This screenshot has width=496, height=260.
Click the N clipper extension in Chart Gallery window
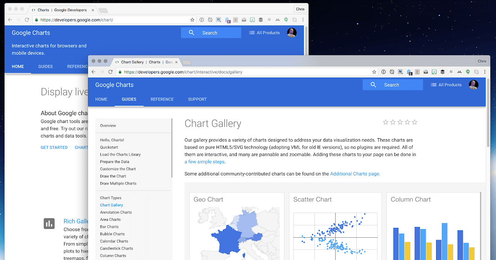[400, 72]
